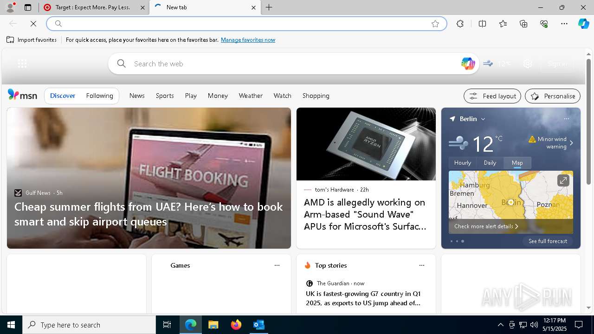
Task: Click Manage favorites now link
Action: pyautogui.click(x=248, y=40)
